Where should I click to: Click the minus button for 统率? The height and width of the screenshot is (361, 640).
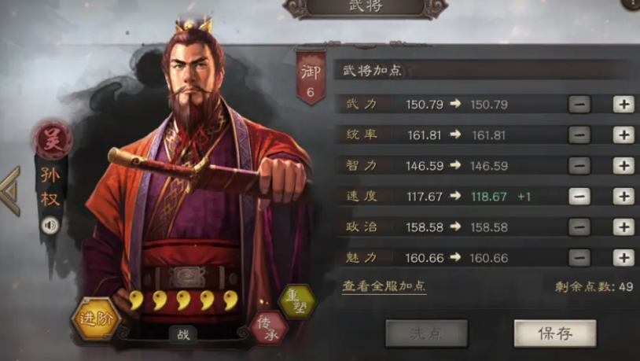(579, 134)
